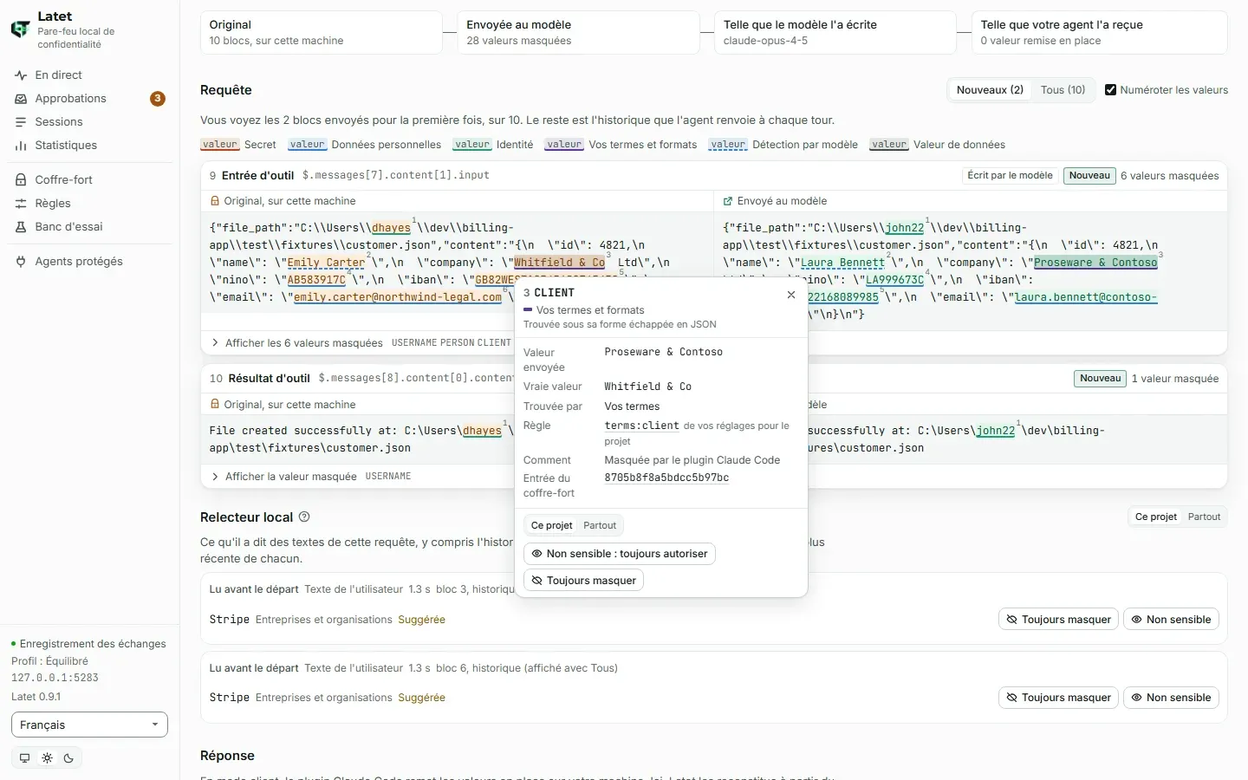This screenshot has width=1248, height=780.
Task: Select Partout in the Relecteur local header
Action: tap(1204, 517)
